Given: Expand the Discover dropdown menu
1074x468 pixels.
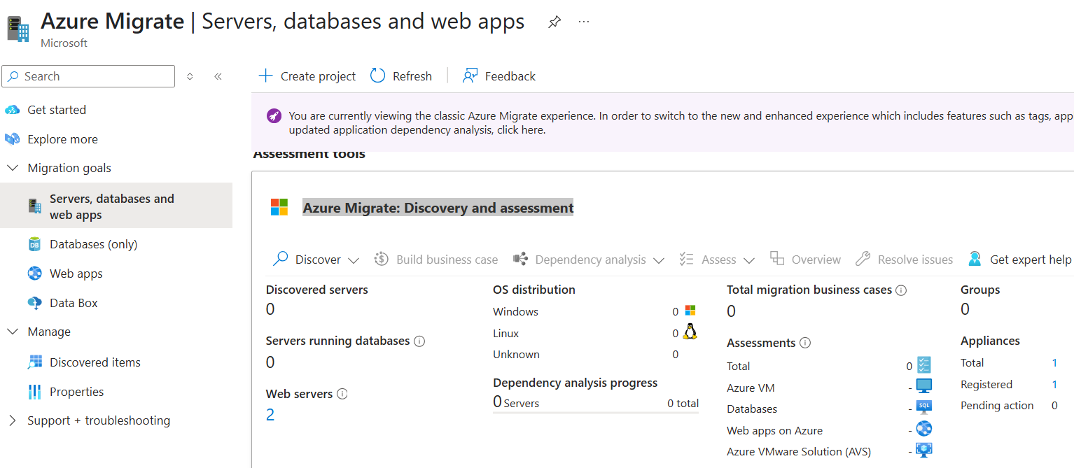Looking at the screenshot, I should click(354, 259).
